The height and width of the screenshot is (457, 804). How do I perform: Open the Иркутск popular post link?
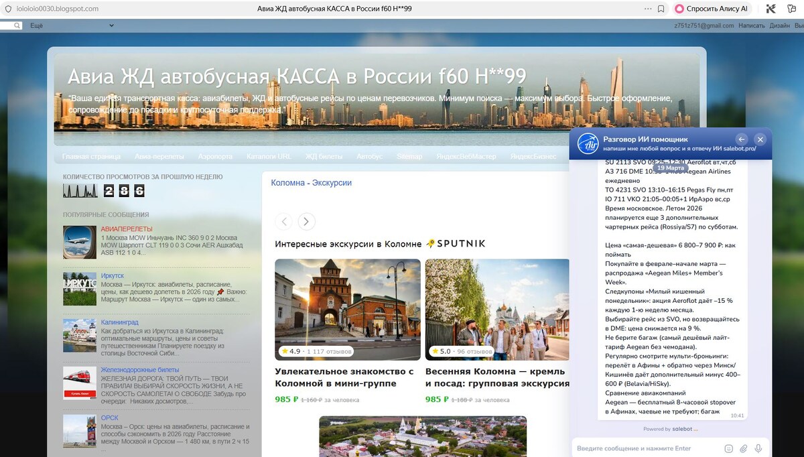tap(113, 275)
